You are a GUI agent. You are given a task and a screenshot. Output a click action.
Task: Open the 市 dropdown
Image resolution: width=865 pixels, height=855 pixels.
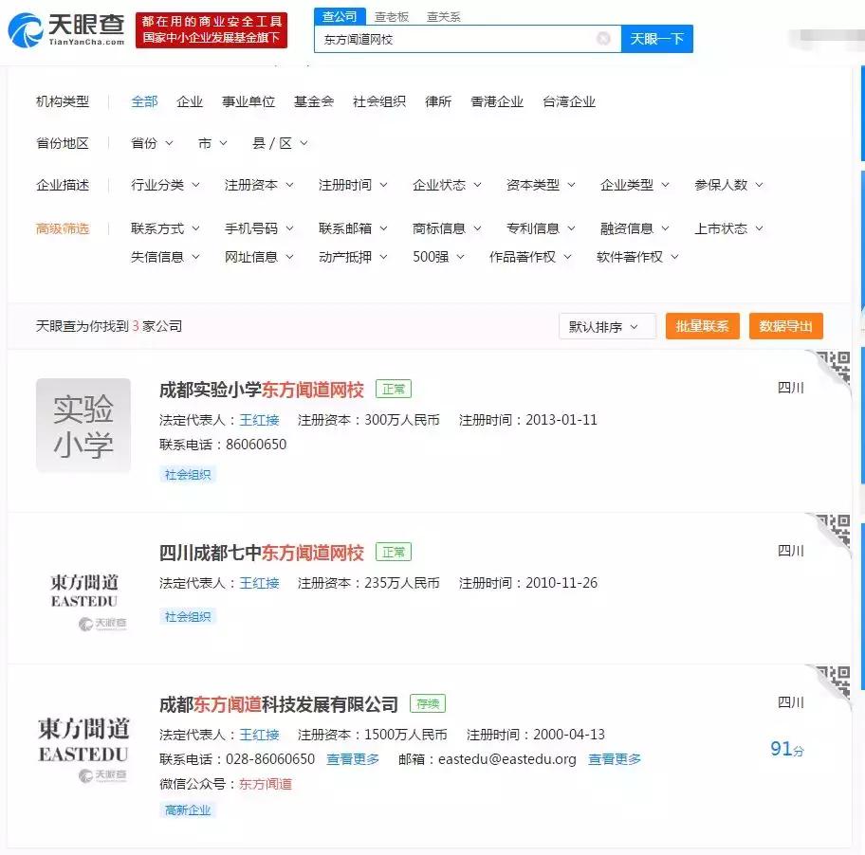click(212, 143)
